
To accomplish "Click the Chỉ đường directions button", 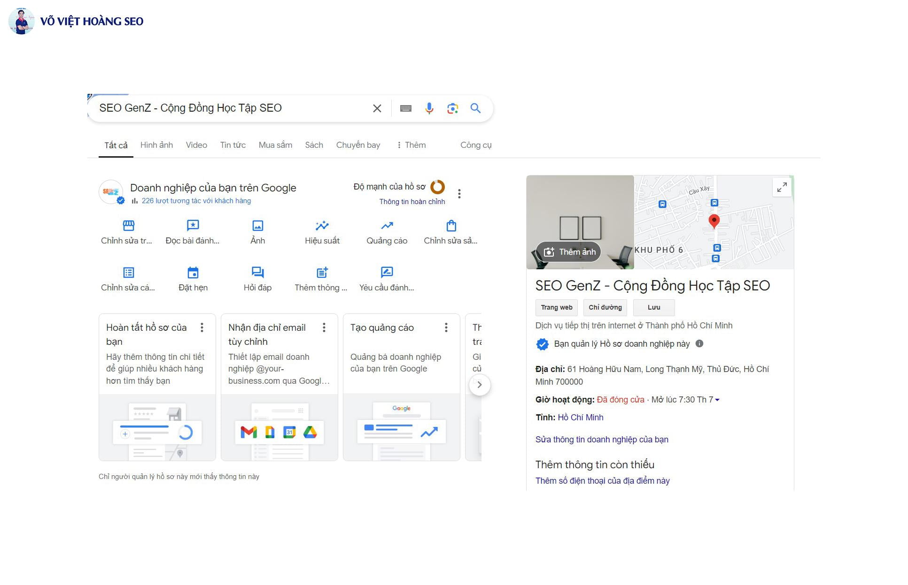I will 605,307.
